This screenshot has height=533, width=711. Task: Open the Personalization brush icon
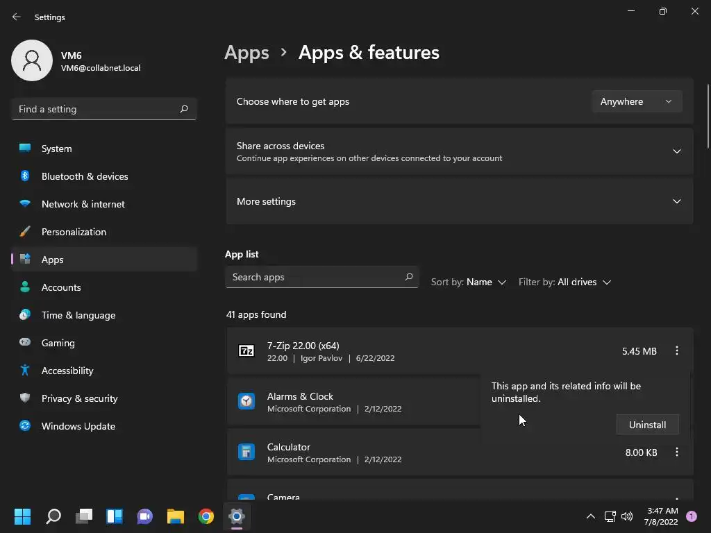coord(25,232)
